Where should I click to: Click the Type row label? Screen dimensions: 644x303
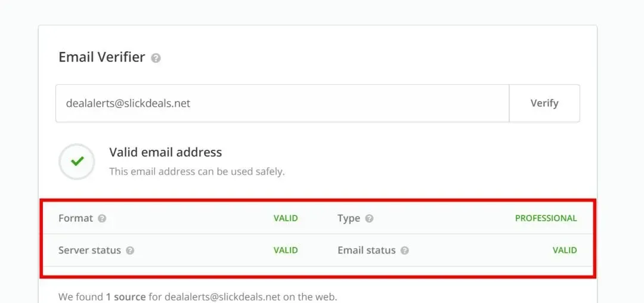349,218
